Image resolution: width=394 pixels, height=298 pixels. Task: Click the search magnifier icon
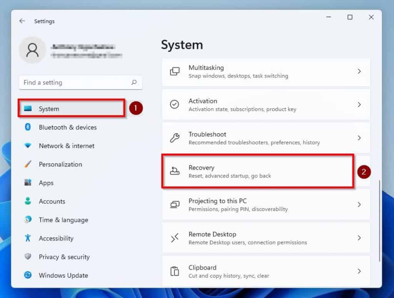tap(134, 82)
